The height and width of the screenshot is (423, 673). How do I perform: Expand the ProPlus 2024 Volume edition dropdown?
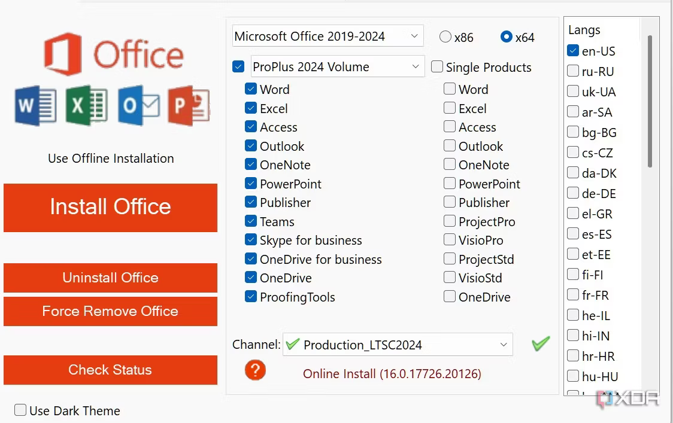338,66
